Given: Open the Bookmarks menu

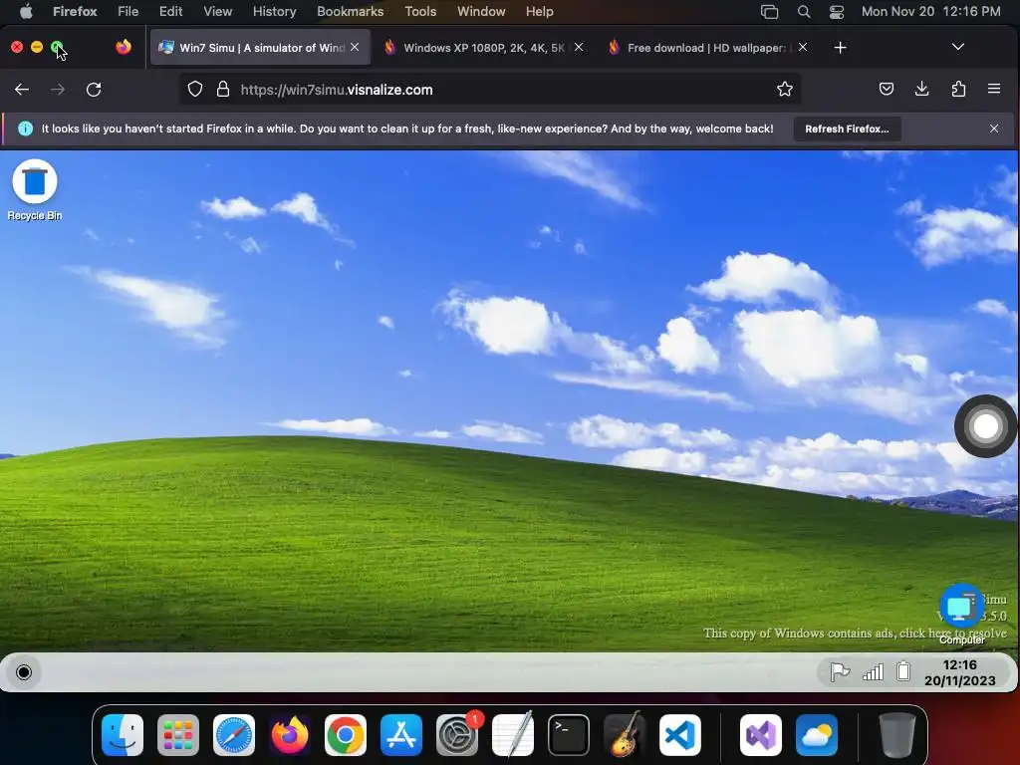Looking at the screenshot, I should click(x=350, y=11).
